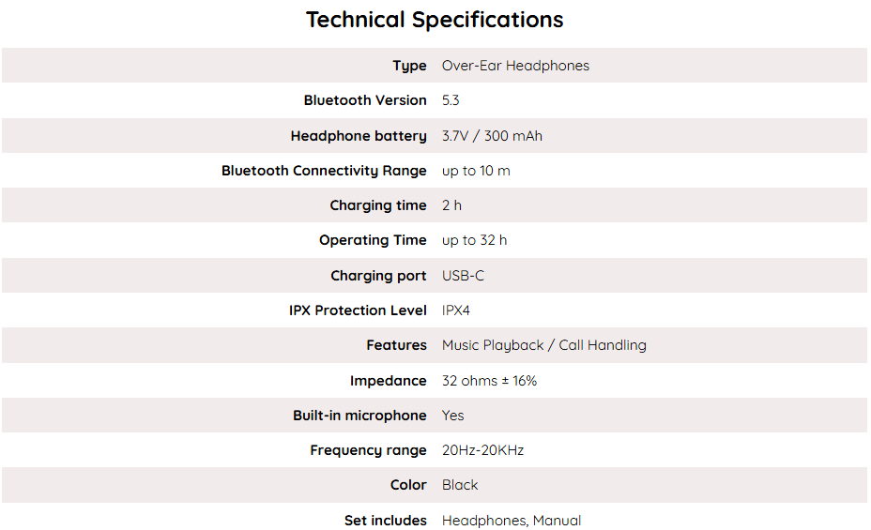Click the Black color value
Image resolution: width=871 pixels, height=530 pixels.
[460, 485]
